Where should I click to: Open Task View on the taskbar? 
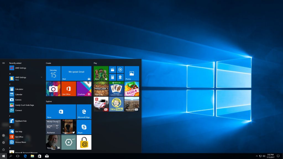click(x=18, y=156)
